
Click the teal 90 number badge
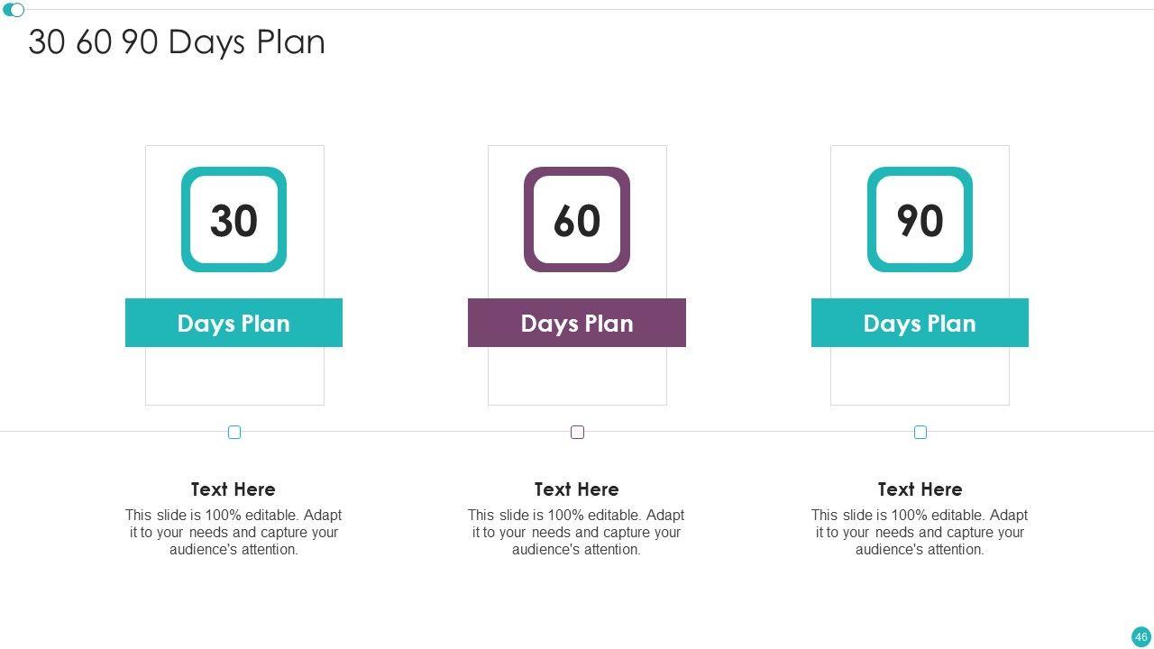(x=920, y=220)
